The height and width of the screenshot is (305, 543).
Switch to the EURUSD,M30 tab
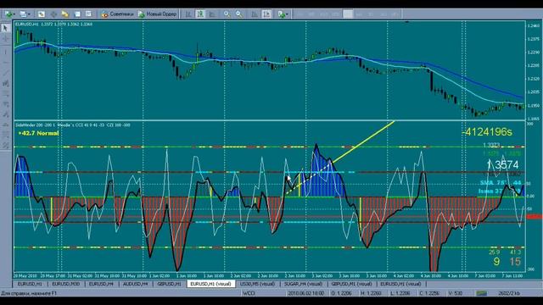[x=66, y=284]
